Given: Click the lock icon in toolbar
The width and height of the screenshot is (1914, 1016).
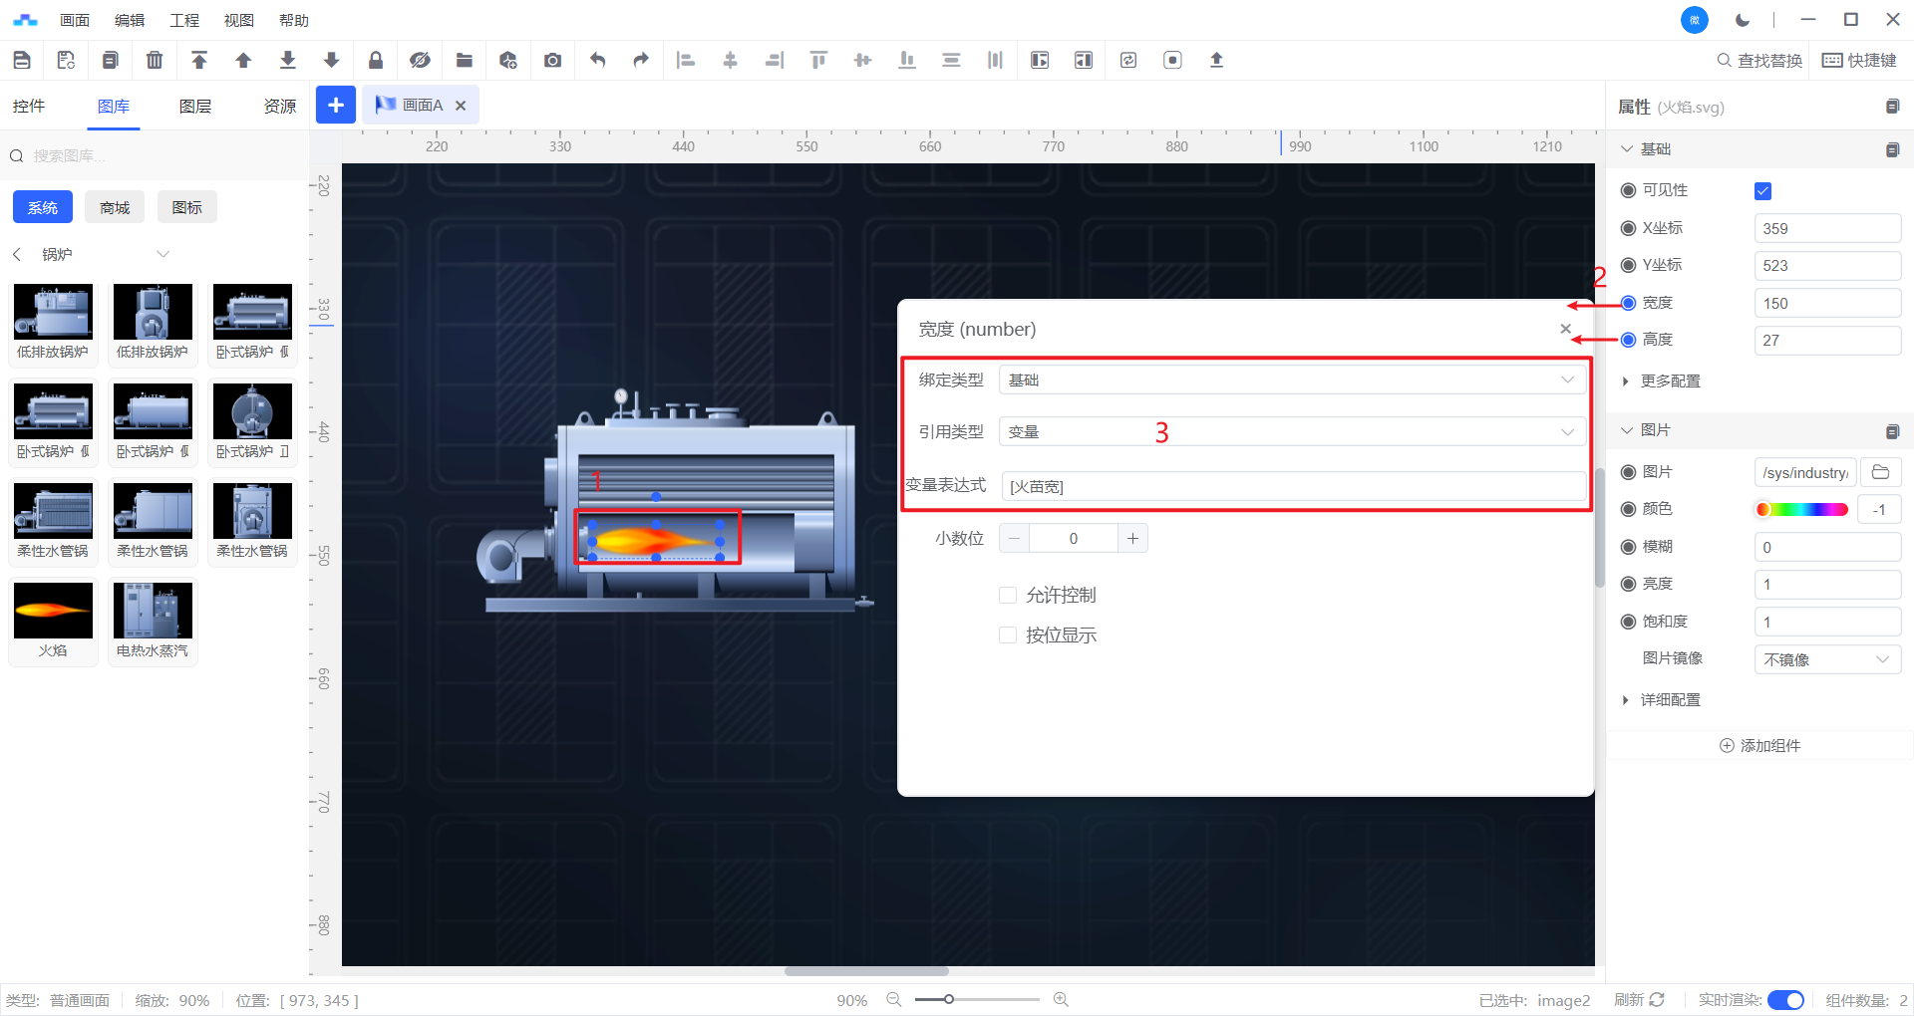Looking at the screenshot, I should click(376, 60).
